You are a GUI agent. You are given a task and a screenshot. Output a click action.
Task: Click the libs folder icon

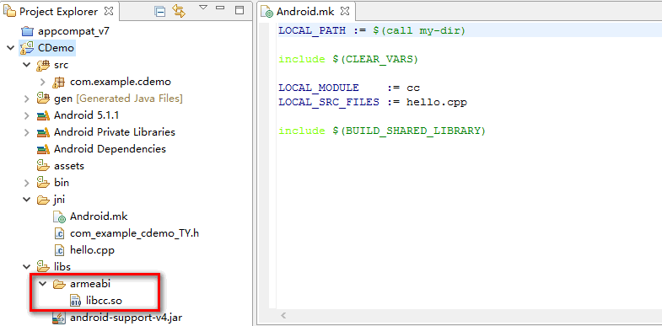click(x=43, y=267)
